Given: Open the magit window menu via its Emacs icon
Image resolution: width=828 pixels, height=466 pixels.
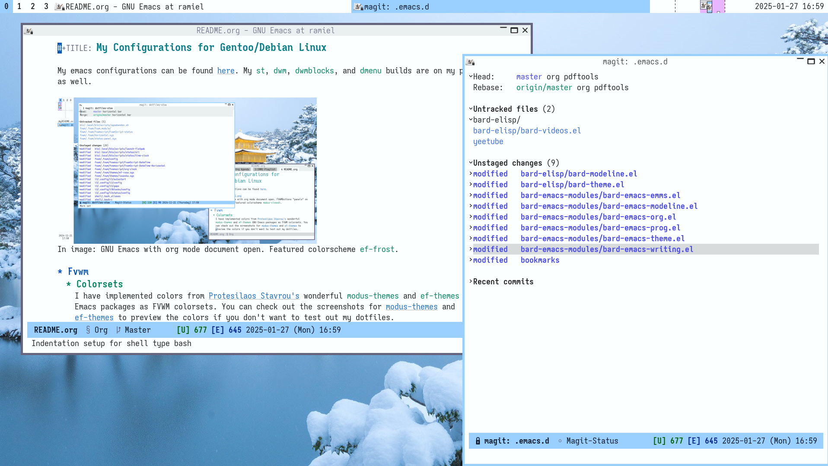Looking at the screenshot, I should 470,62.
